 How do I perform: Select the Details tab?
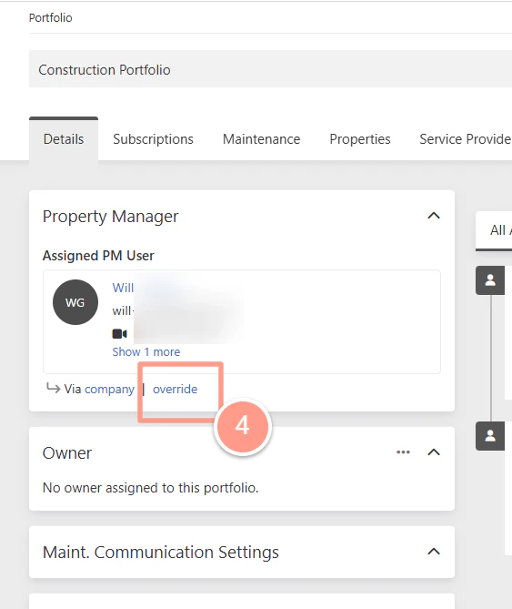pyautogui.click(x=64, y=139)
